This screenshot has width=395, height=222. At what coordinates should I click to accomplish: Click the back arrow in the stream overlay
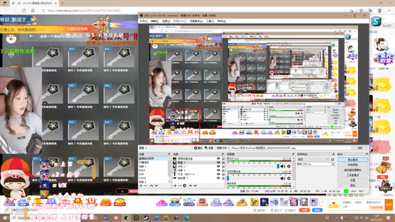click(x=32, y=36)
